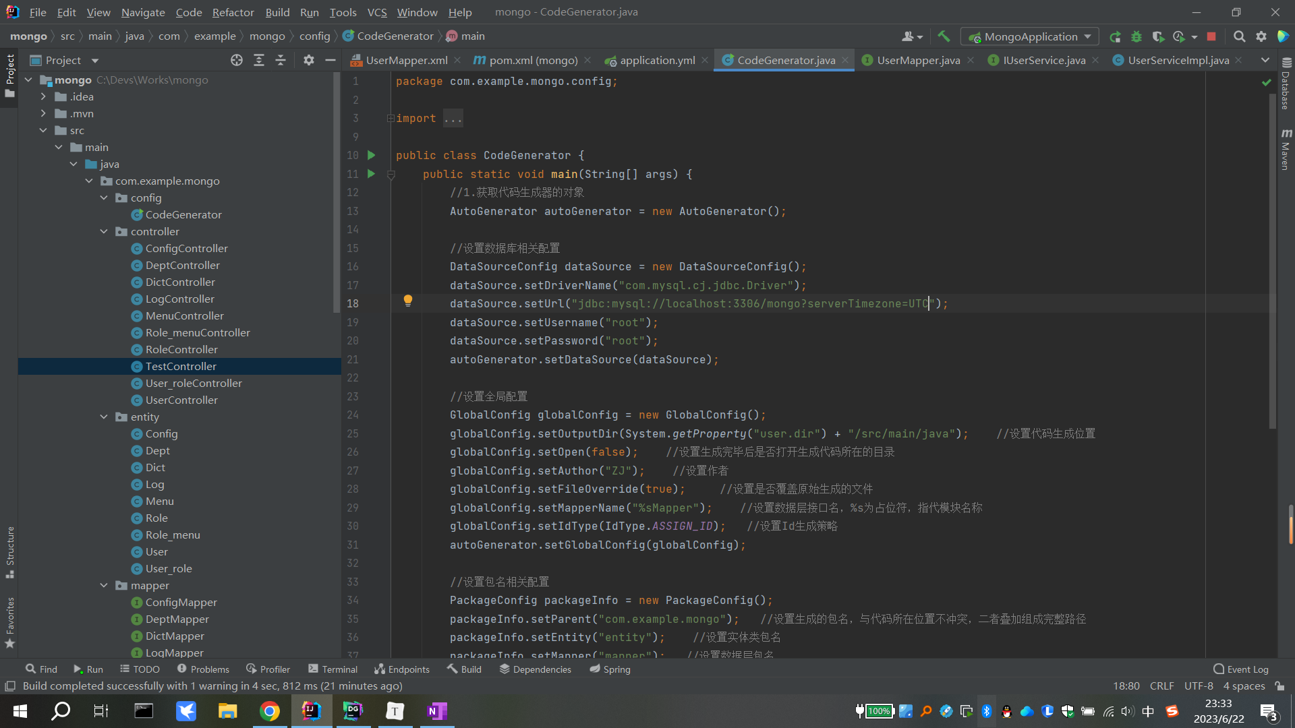Change UTF-8 file encoding in status bar

pyautogui.click(x=1199, y=686)
